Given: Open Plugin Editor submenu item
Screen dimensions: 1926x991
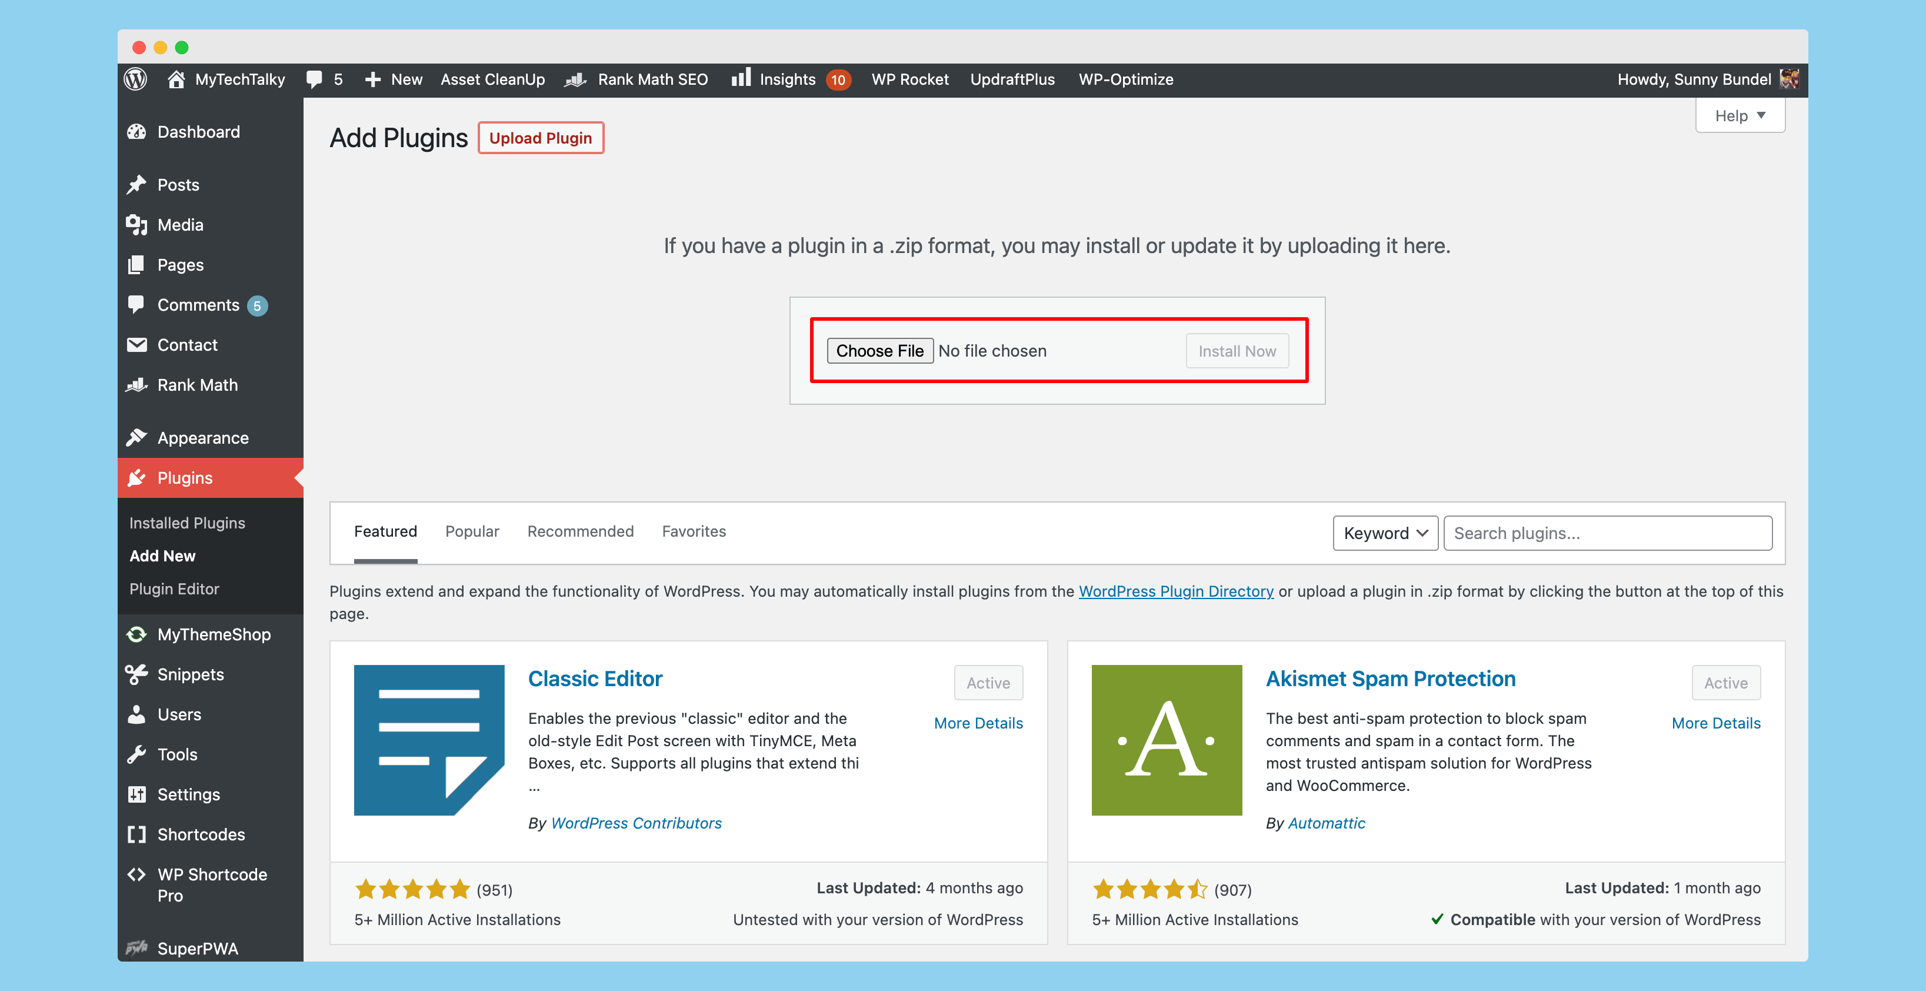Looking at the screenshot, I should click(x=174, y=588).
